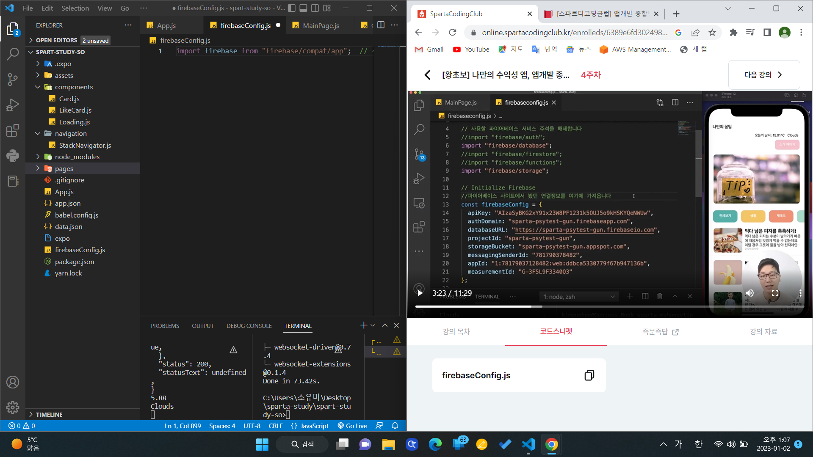The height and width of the screenshot is (457, 813).
Task: Open the File menu
Action: click(28, 8)
